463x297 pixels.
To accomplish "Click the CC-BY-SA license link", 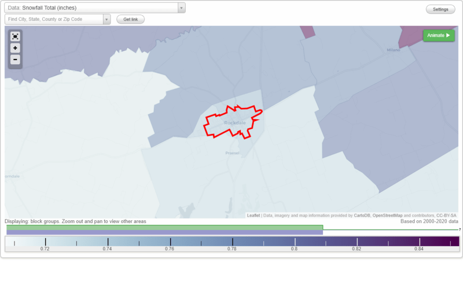I will click(446, 216).
